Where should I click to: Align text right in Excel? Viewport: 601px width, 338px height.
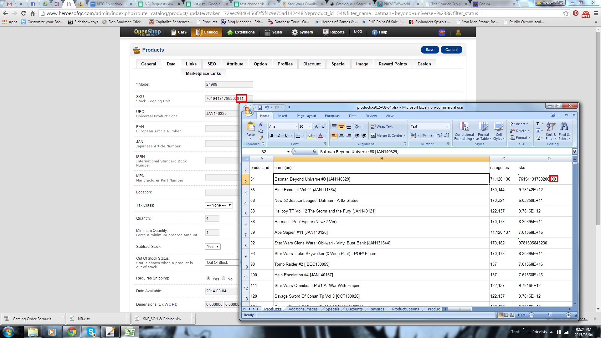point(348,136)
